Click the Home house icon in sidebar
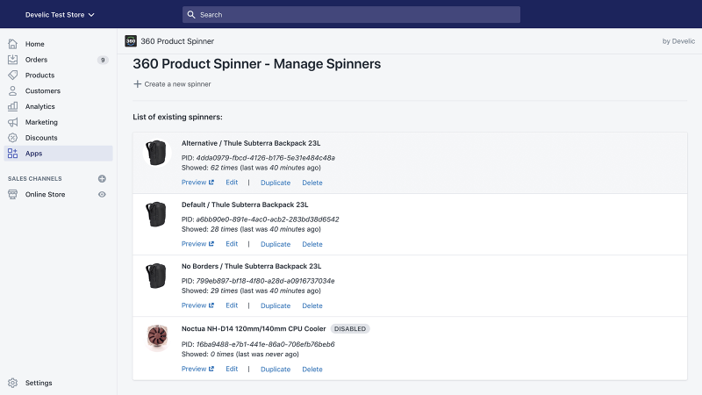 tap(12, 44)
